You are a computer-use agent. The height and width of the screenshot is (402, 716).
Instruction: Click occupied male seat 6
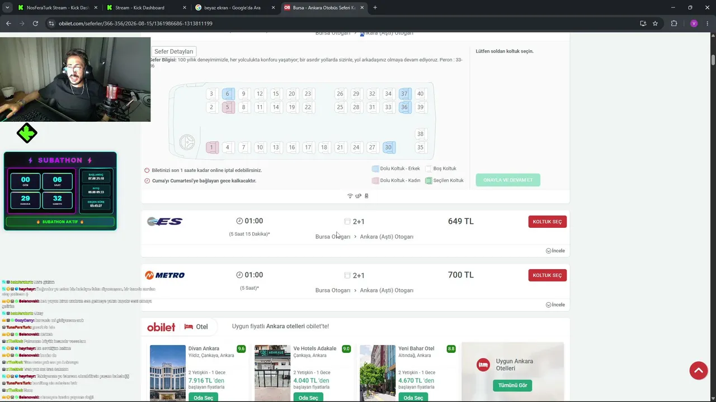(228, 94)
